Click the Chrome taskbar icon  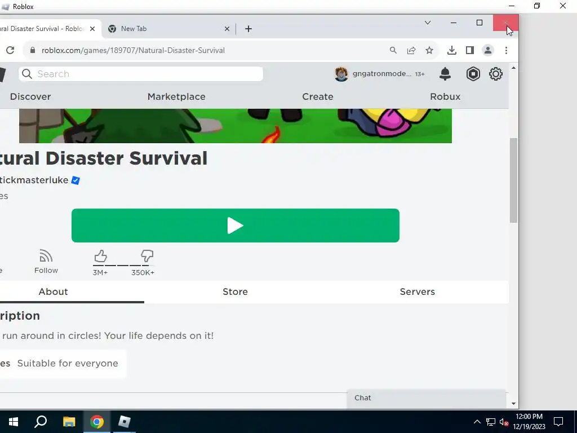click(97, 422)
